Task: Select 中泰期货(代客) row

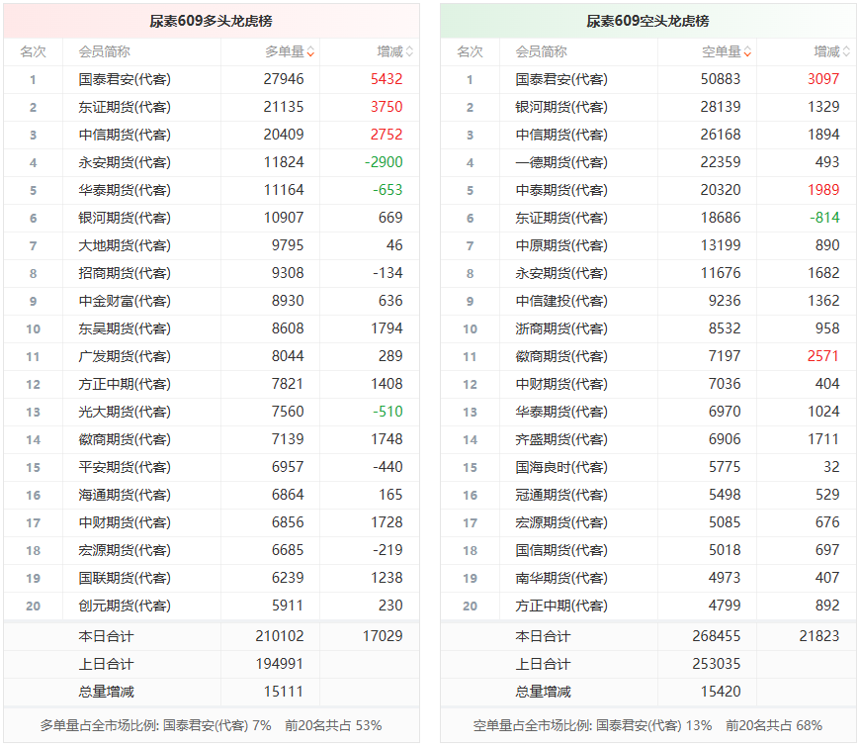Action: [x=648, y=190]
